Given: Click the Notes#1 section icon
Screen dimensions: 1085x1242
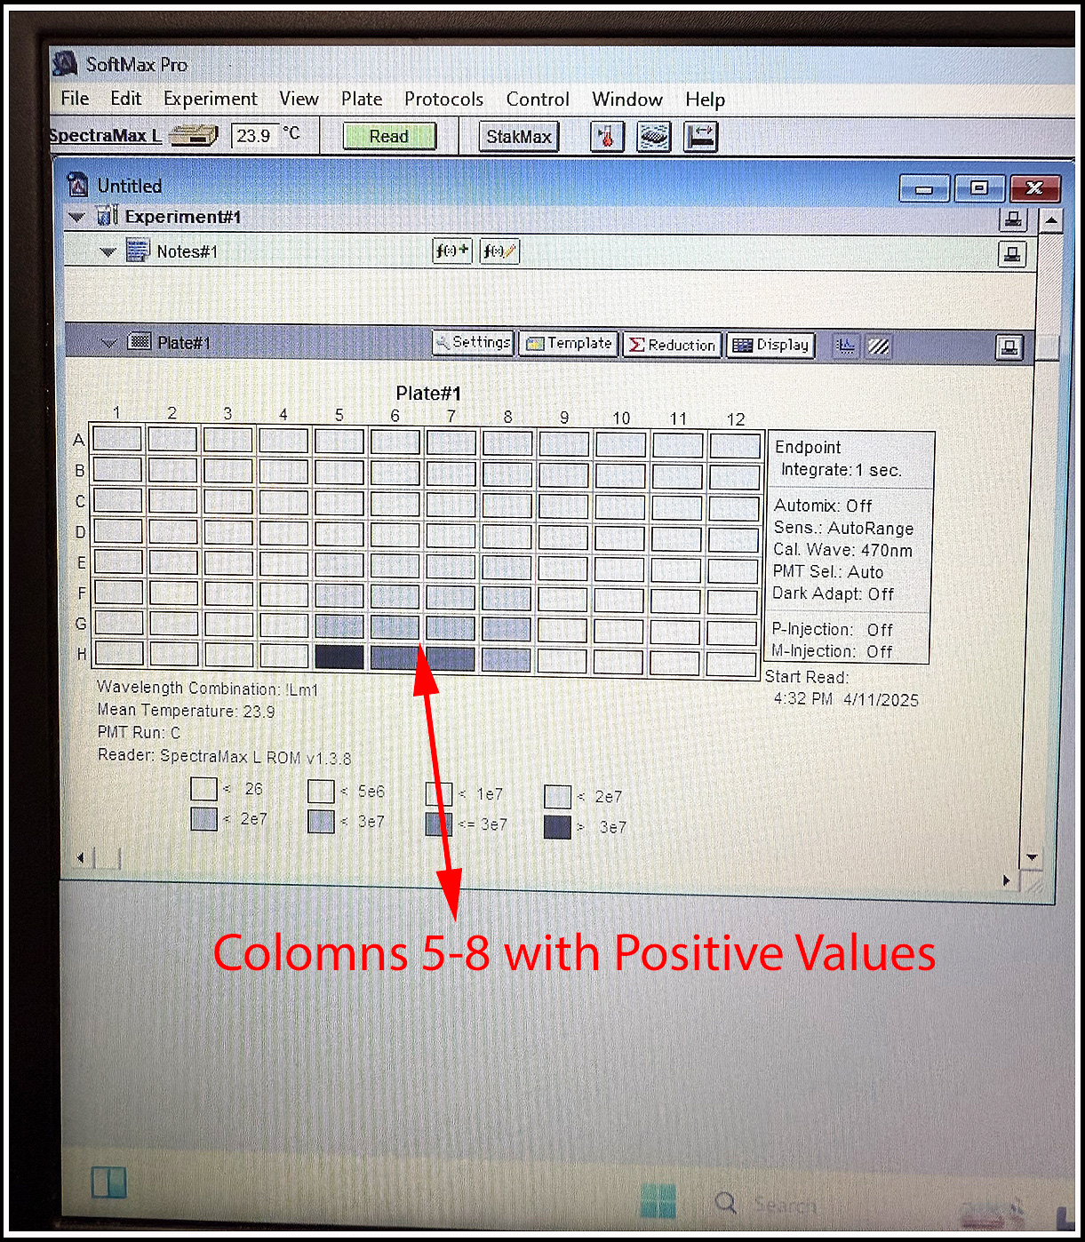Looking at the screenshot, I should (x=138, y=251).
